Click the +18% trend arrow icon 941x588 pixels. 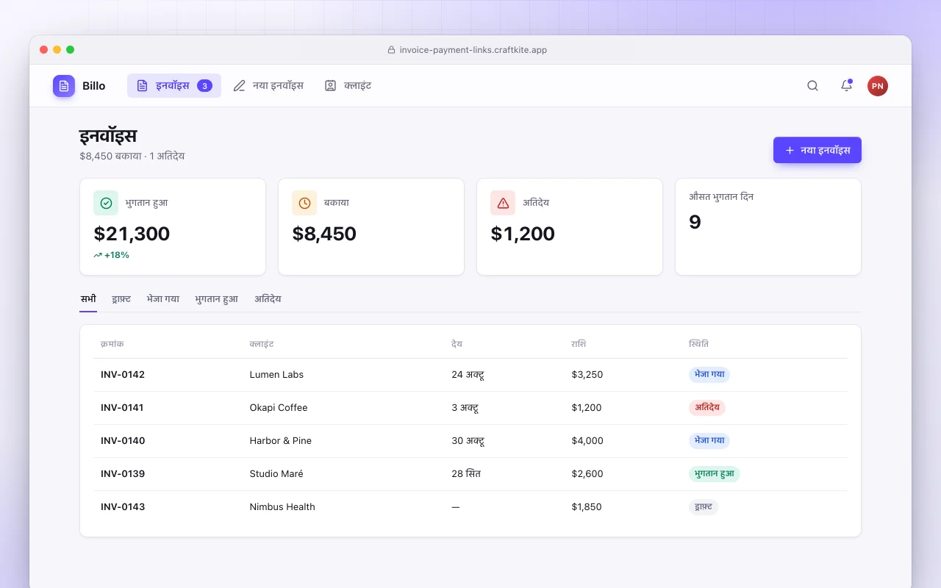click(98, 255)
